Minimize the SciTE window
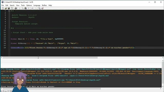 coord(149,2)
